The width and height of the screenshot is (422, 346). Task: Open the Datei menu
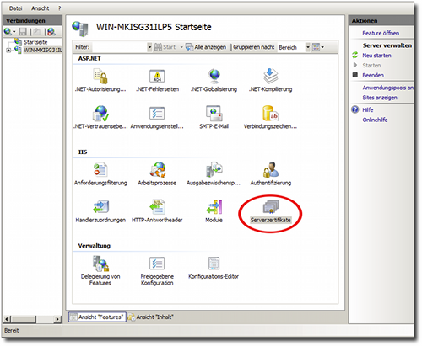point(15,8)
